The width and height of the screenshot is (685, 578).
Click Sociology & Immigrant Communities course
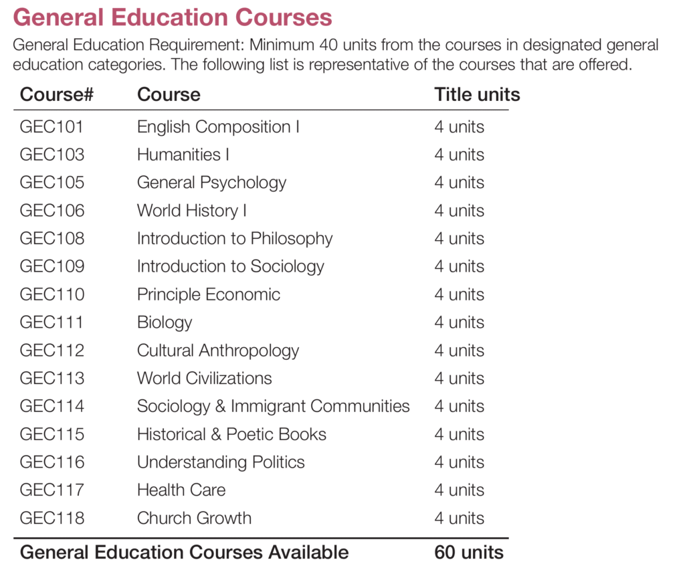click(x=274, y=406)
